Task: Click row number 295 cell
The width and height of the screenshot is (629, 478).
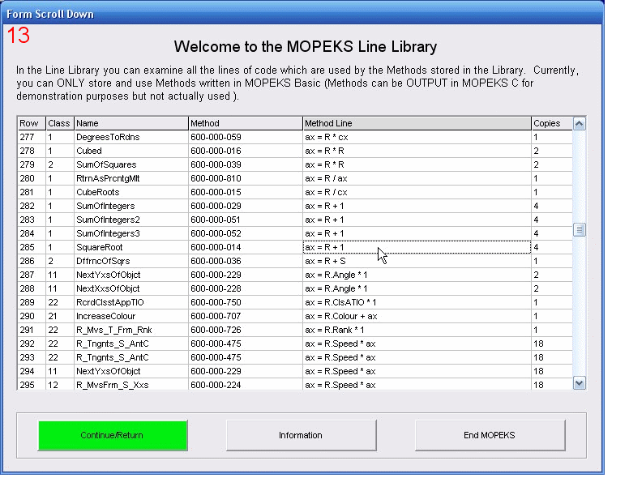Action: coord(32,384)
